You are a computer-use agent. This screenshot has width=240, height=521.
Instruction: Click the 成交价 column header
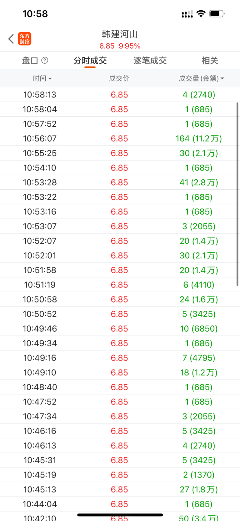pyautogui.click(x=119, y=78)
